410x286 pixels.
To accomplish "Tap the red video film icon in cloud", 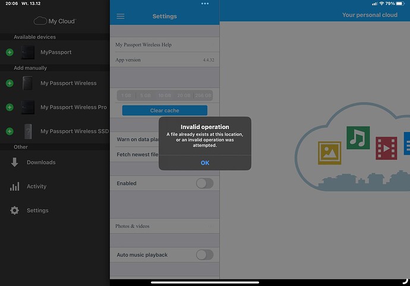I will tap(386, 148).
